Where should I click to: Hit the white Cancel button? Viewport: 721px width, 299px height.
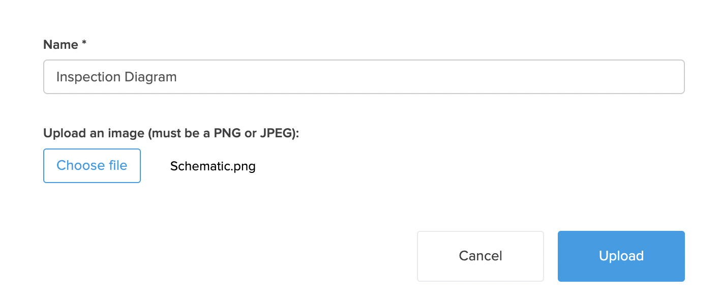coord(480,256)
